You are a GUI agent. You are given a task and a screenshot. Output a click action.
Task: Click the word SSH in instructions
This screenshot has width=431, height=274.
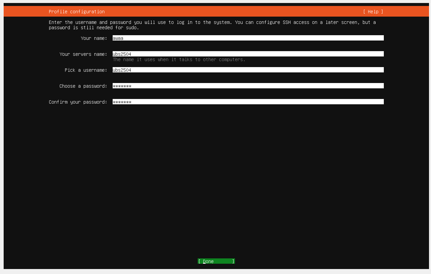click(287, 22)
